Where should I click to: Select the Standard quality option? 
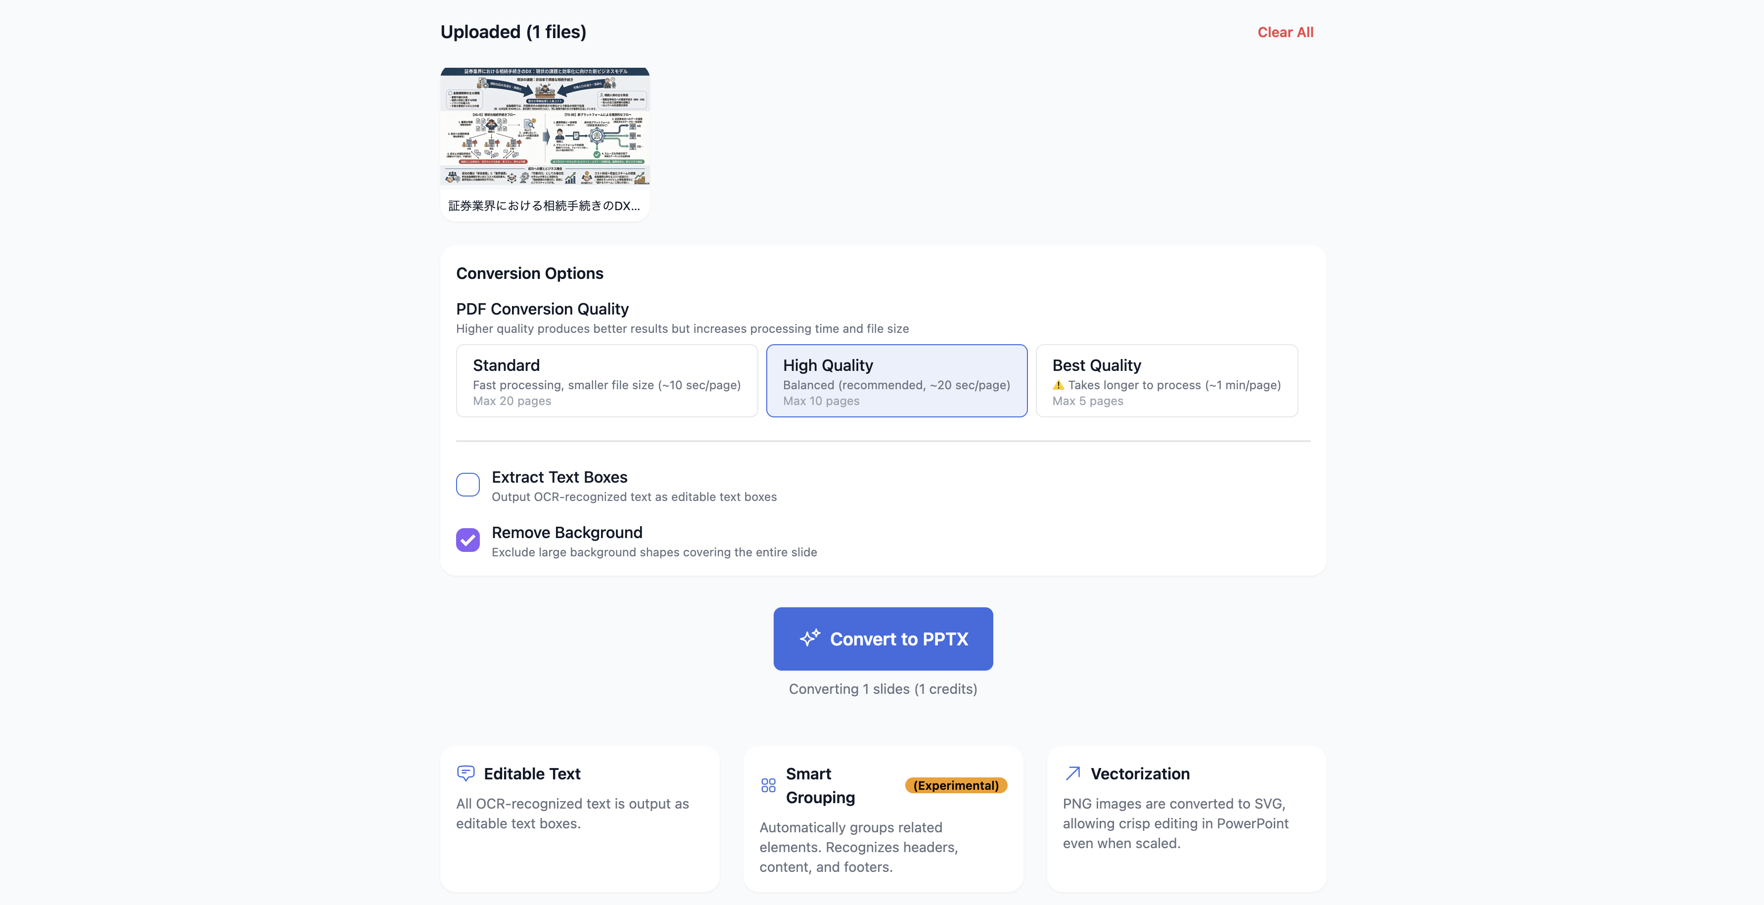pyautogui.click(x=607, y=381)
